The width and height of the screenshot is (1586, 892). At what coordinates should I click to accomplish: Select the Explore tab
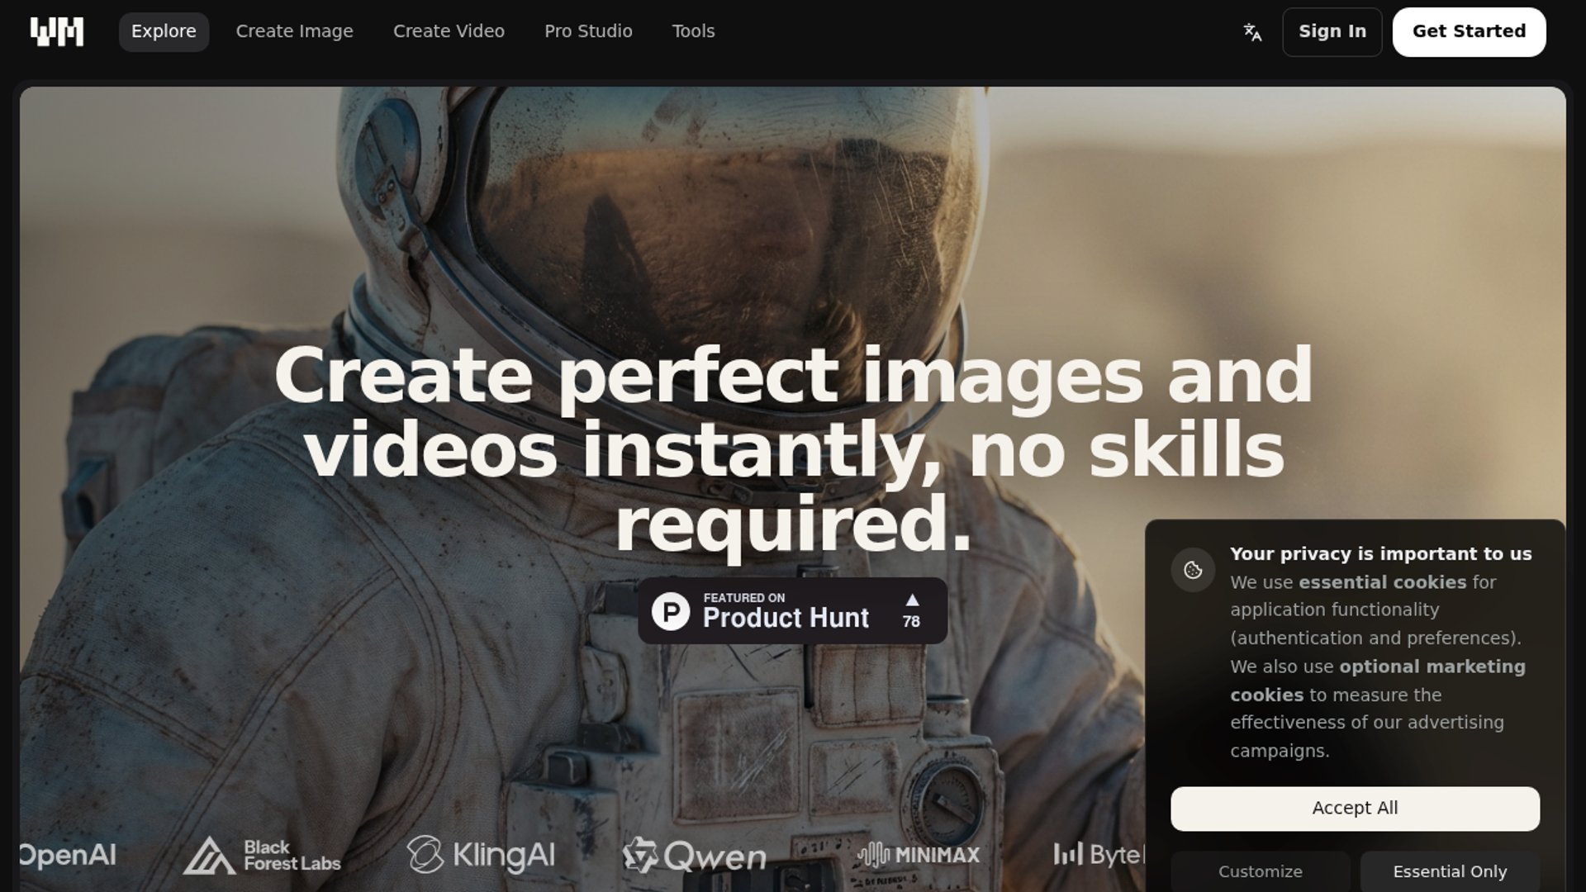click(x=164, y=31)
